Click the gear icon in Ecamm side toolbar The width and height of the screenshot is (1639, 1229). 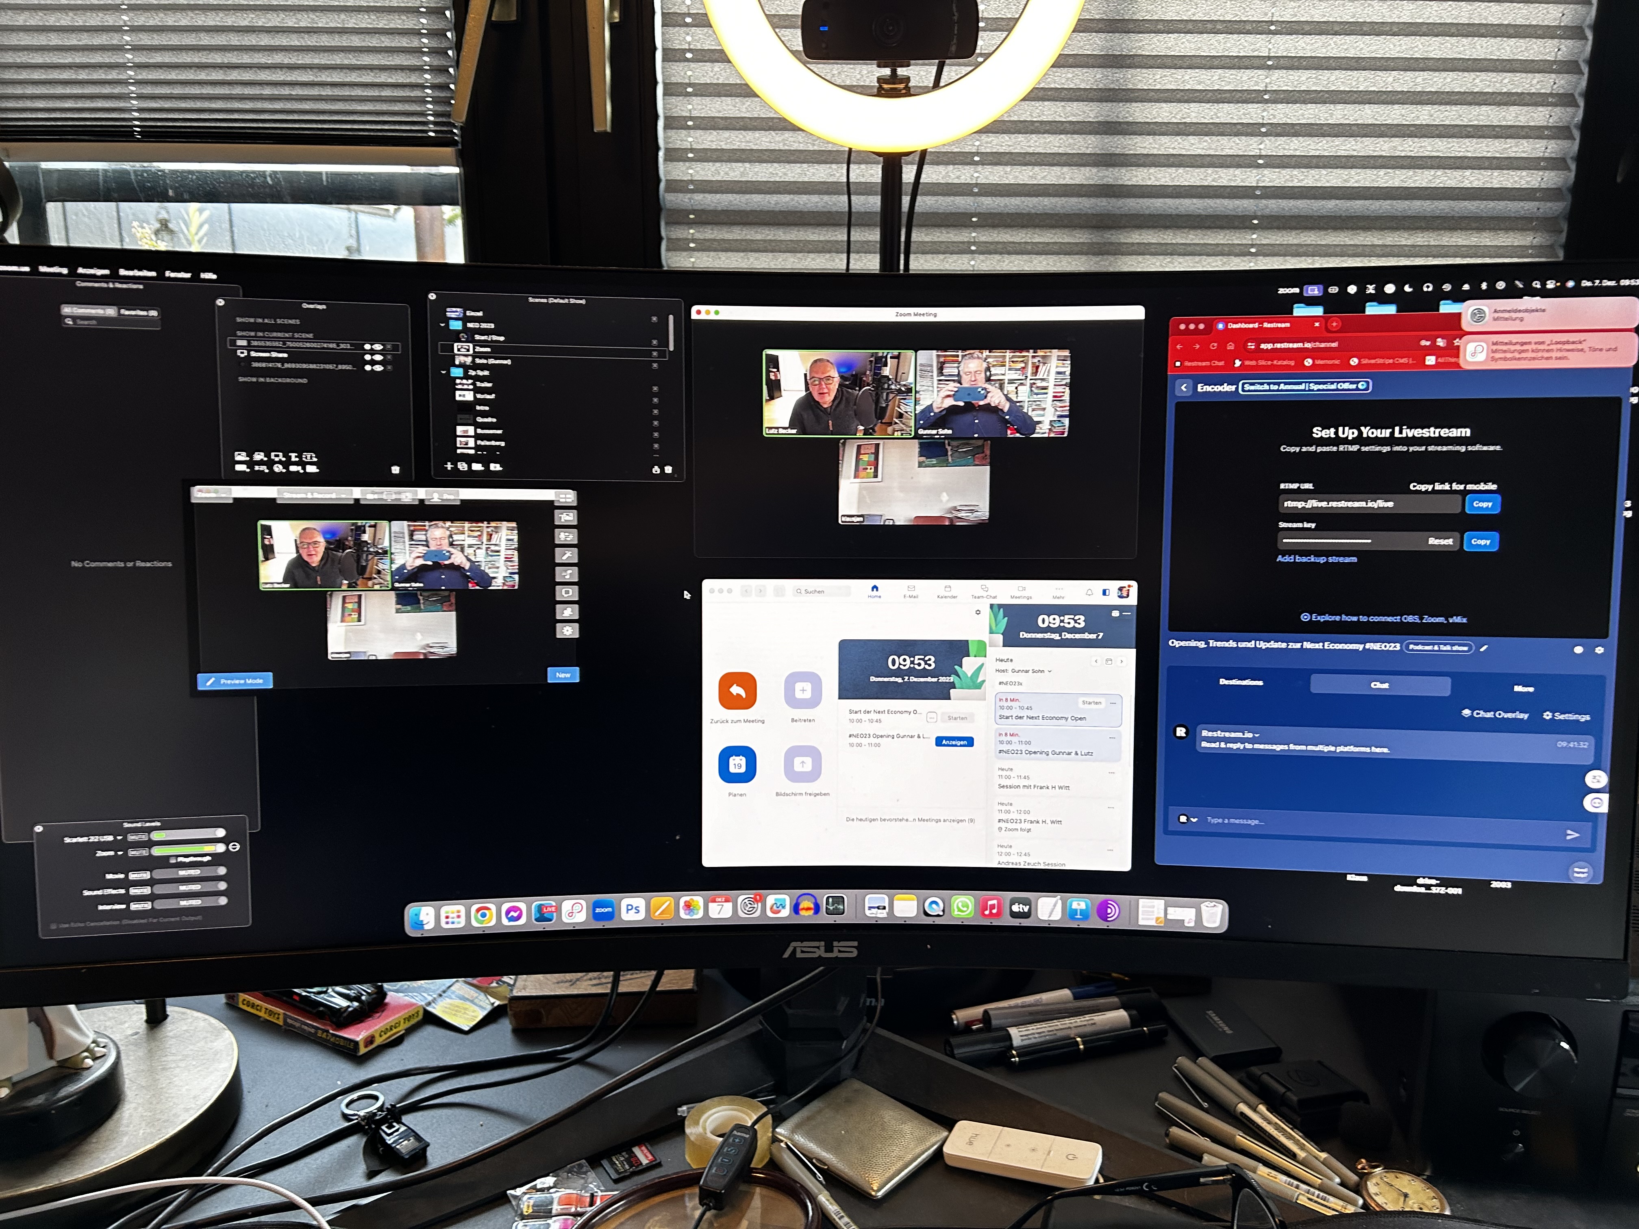click(567, 630)
